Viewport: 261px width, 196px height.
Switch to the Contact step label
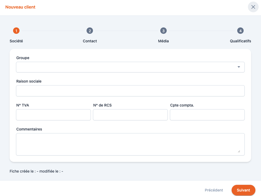90,41
